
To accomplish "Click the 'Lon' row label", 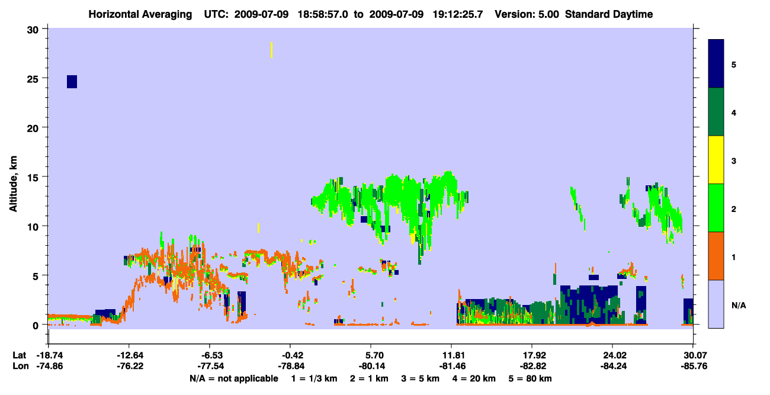I will point(20,366).
